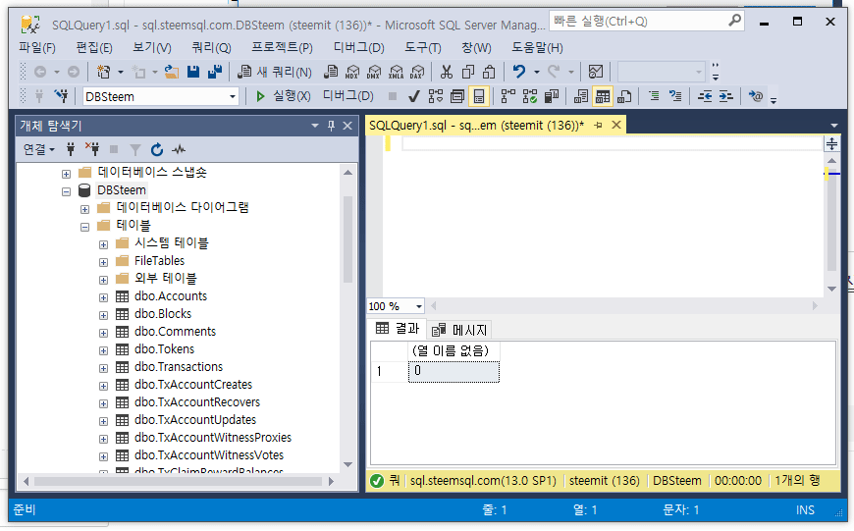Expand the dbo.Comments table node
This screenshot has width=854, height=531.
point(103,334)
